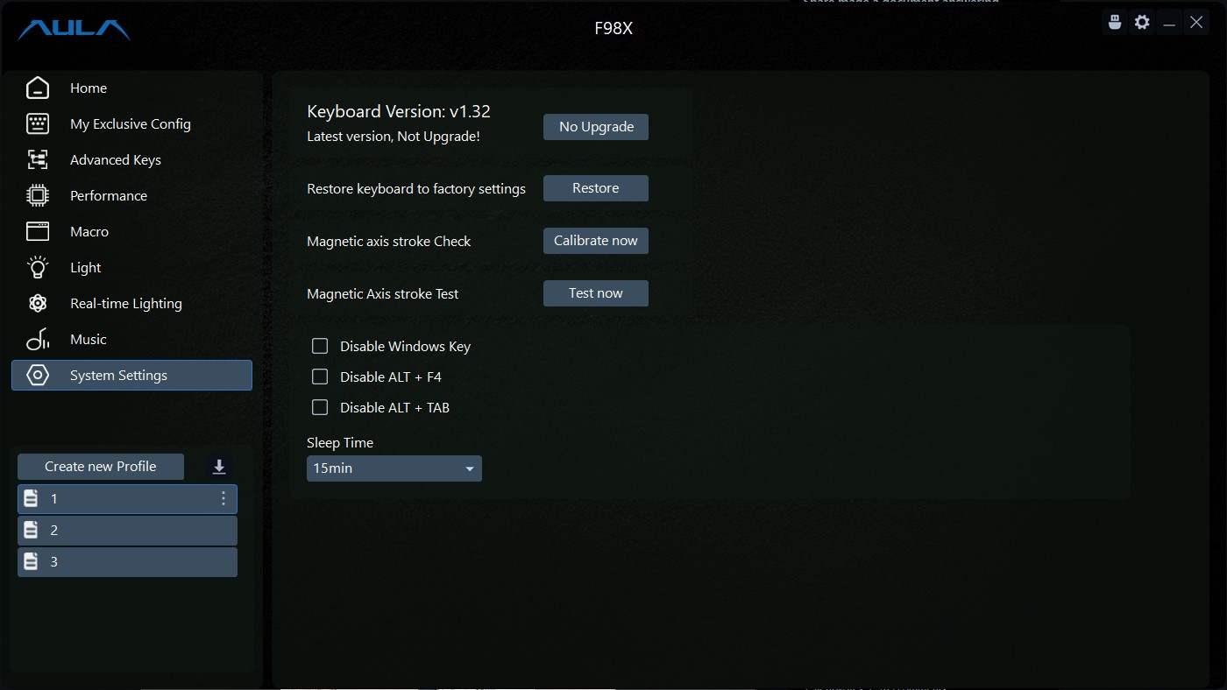Click the Real-time Lighting atom icon
1227x690 pixels.
38,303
